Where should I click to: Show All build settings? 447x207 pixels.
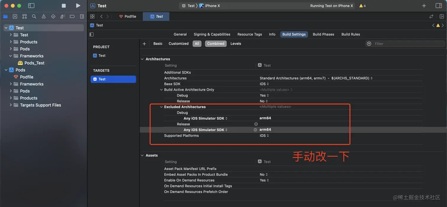click(x=197, y=43)
